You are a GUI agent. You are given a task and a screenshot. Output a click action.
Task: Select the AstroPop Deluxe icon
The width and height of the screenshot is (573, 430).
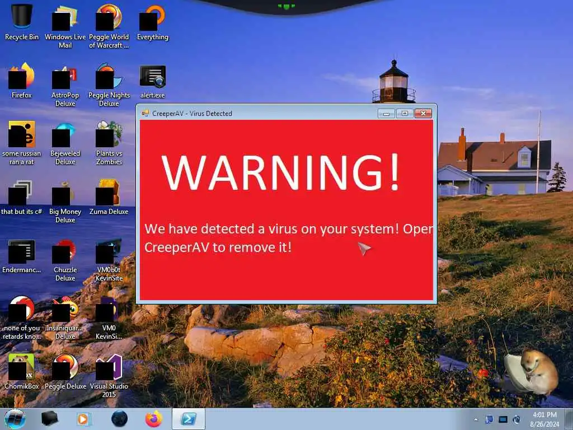(65, 85)
